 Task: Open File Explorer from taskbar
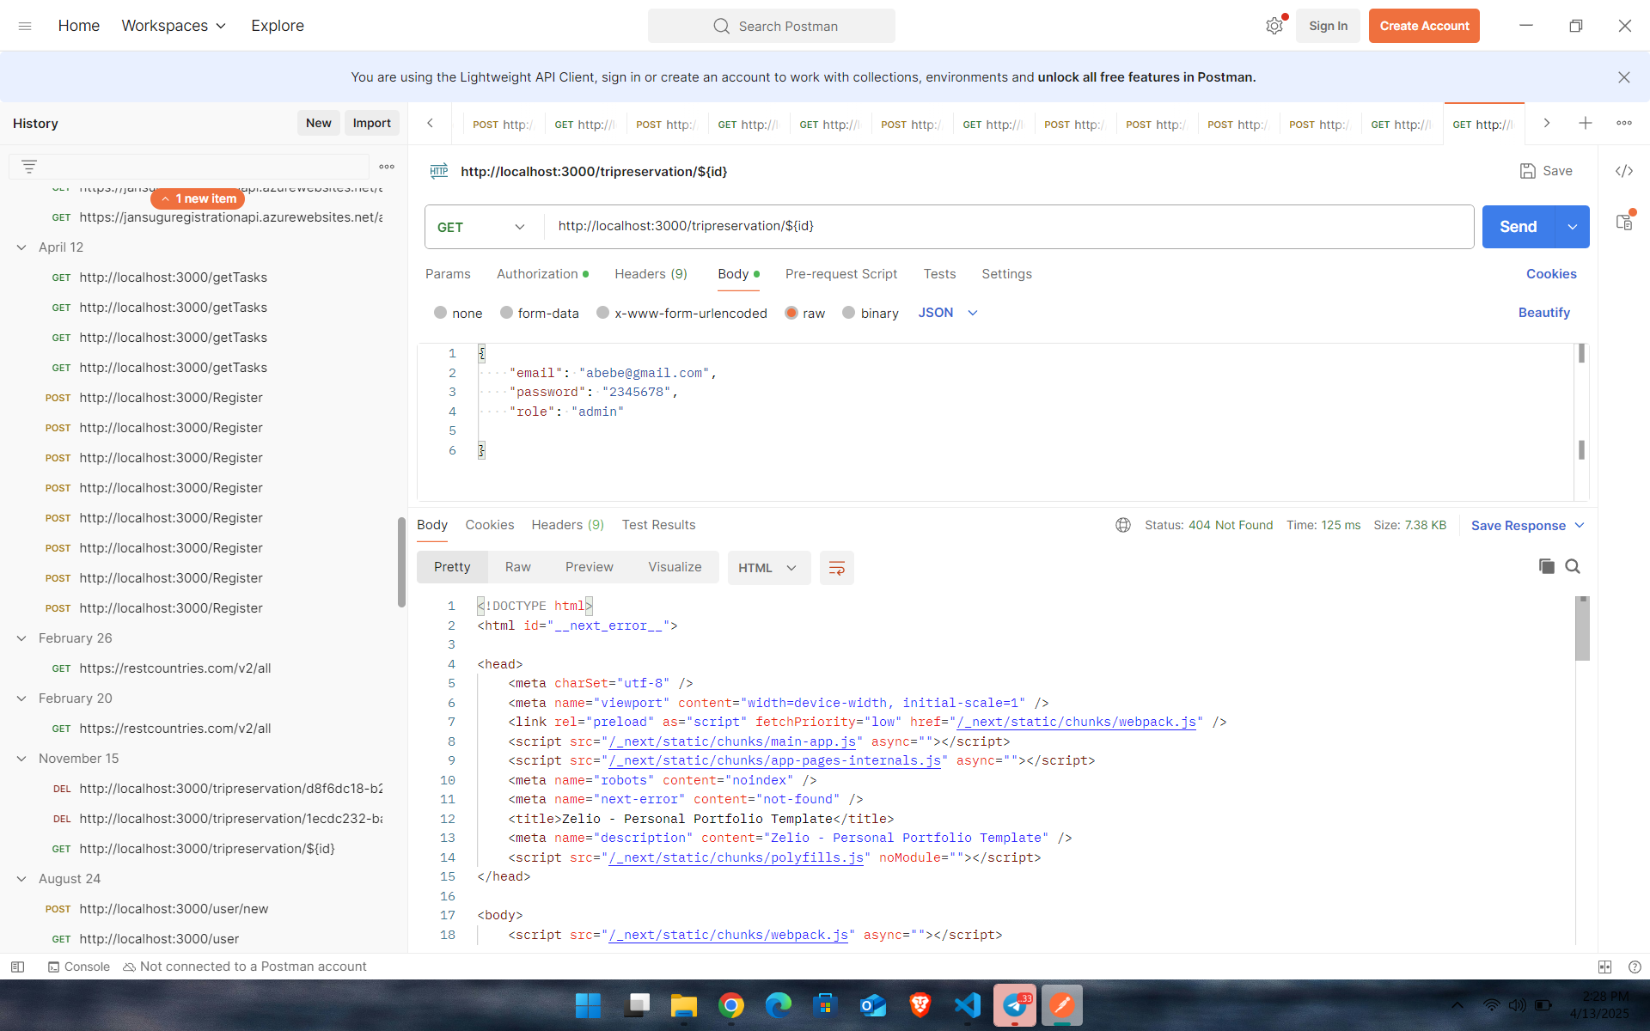[684, 1005]
